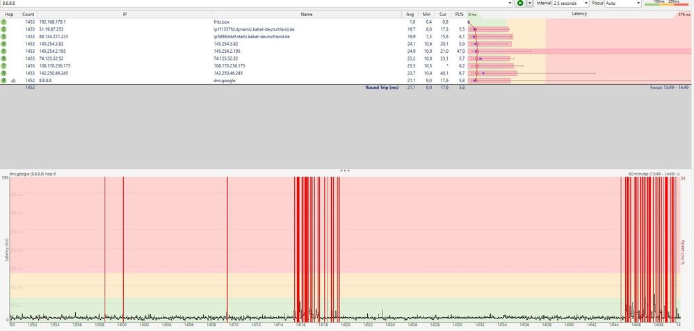Screen dimensions: 694x331
Task: Click the three-dot splitter handle above timeline
Action: pos(345,170)
